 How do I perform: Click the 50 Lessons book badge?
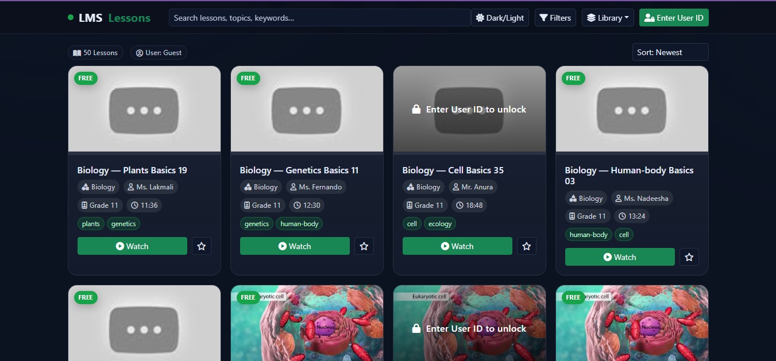tap(95, 53)
